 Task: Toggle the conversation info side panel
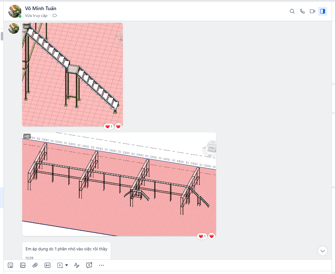[323, 11]
